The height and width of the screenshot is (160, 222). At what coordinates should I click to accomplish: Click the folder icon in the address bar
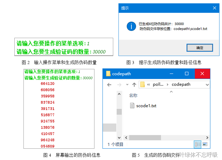click(x=142, y=84)
